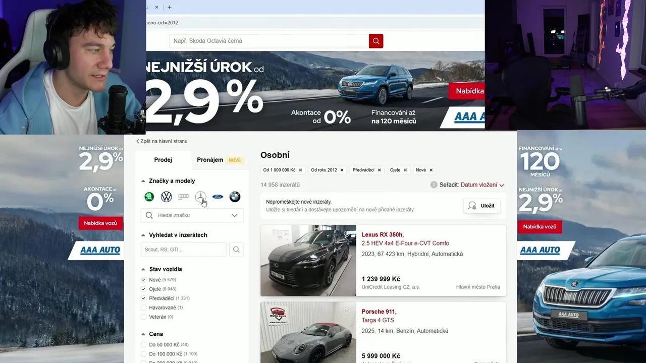The height and width of the screenshot is (363, 646).
Task: Click the browser address bar URL
Action: coord(161,23)
